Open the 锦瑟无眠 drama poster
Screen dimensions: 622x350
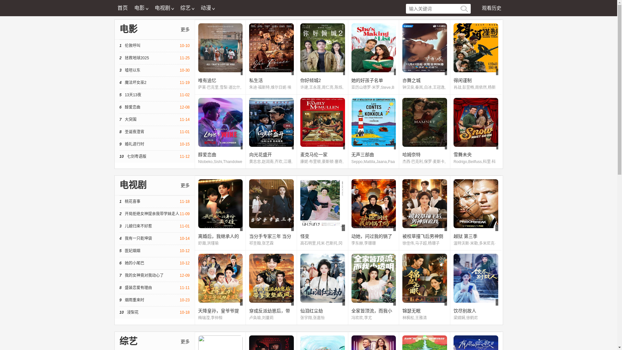[424, 278]
